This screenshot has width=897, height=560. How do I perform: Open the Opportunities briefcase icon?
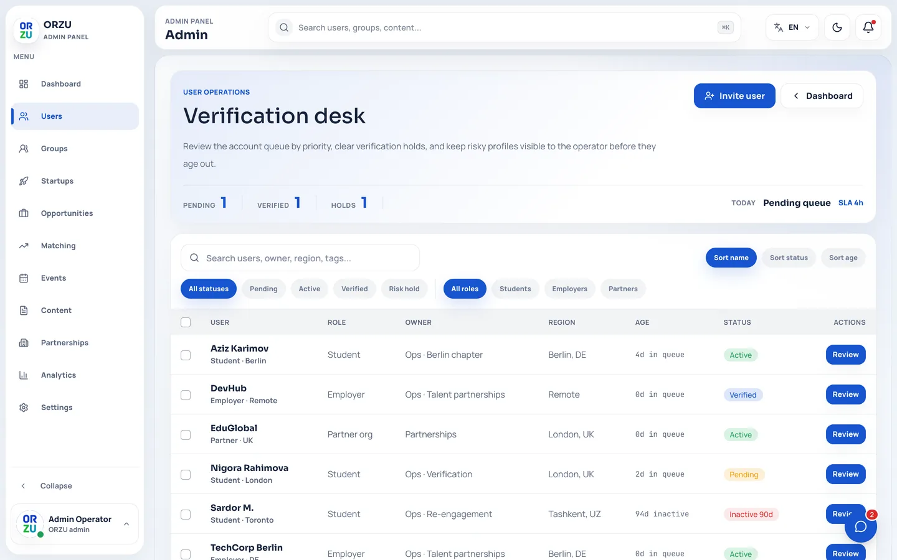click(x=24, y=213)
